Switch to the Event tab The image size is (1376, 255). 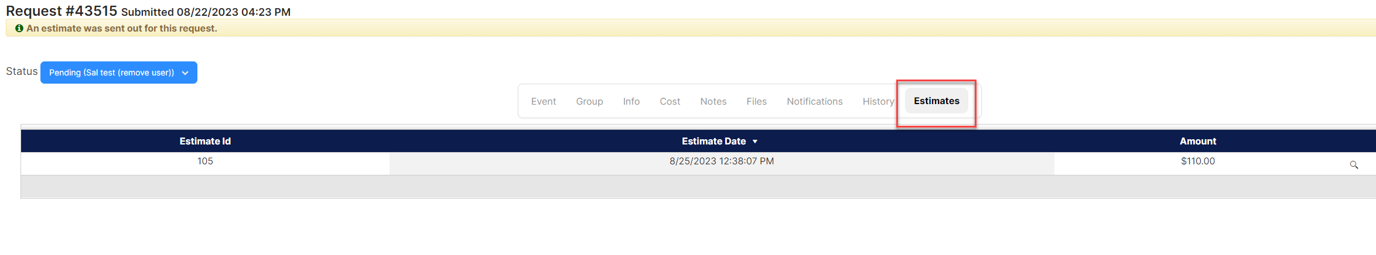click(544, 101)
